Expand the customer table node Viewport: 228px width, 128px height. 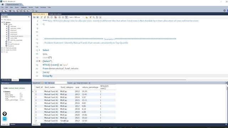[7, 26]
